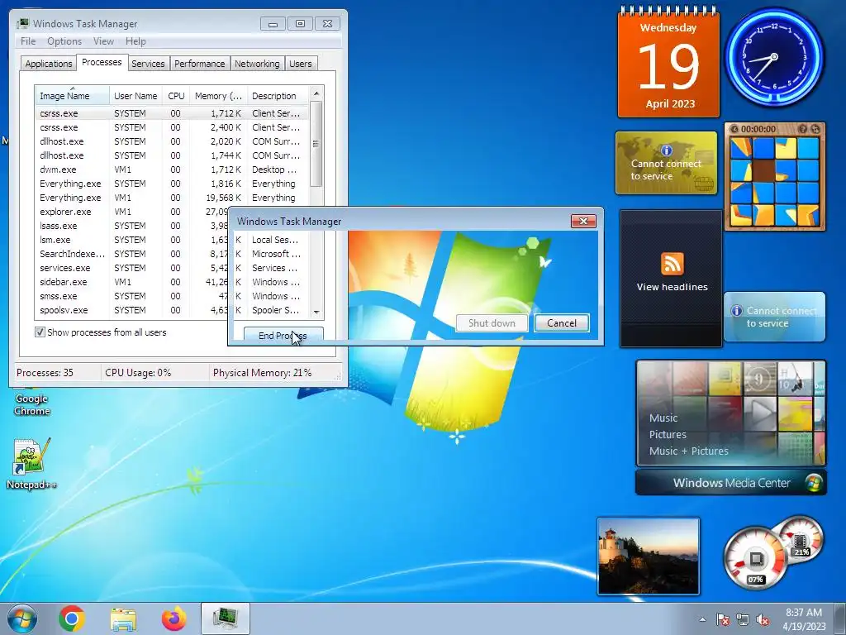Screen dimensions: 846x635
Task: Open the Options menu in Task Manager
Action: [x=64, y=41]
